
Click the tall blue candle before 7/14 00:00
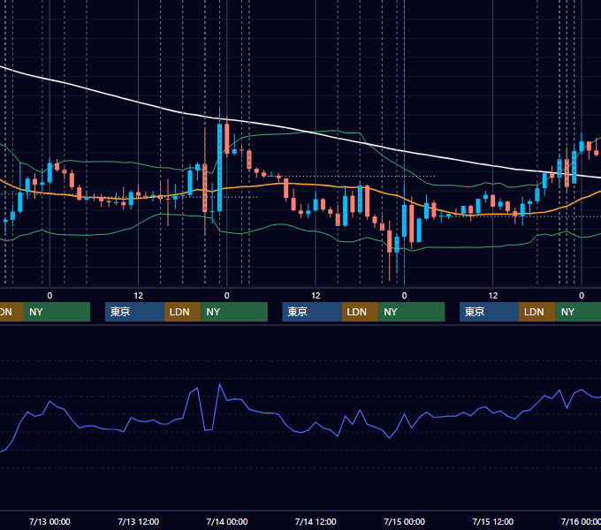[219, 167]
